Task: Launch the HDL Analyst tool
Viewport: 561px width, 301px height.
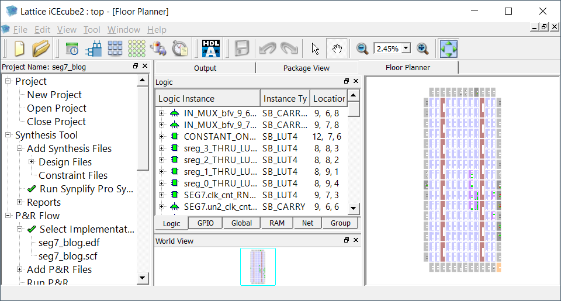Action: coord(211,49)
